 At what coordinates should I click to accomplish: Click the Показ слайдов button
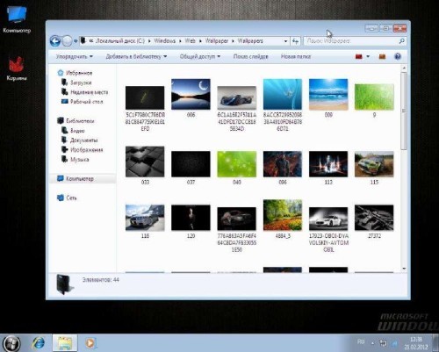(x=250, y=56)
